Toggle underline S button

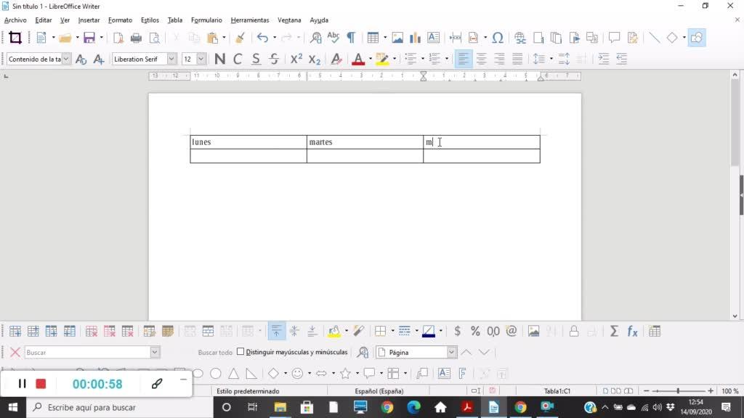tap(256, 59)
